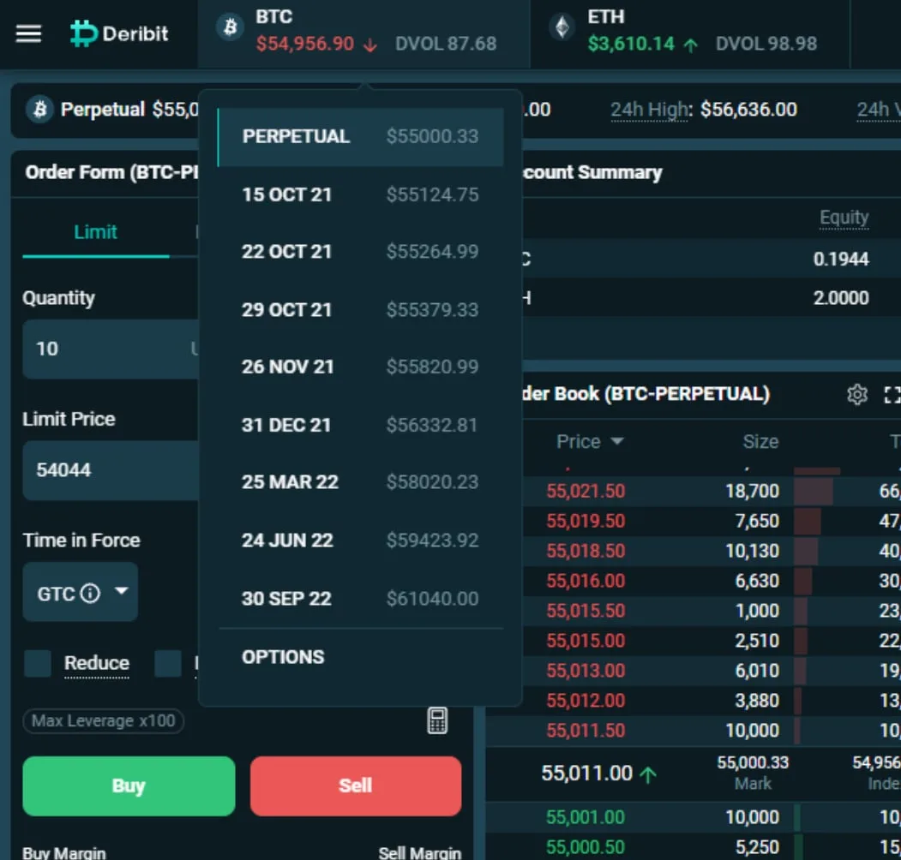Click the Deribit logo

(x=119, y=34)
